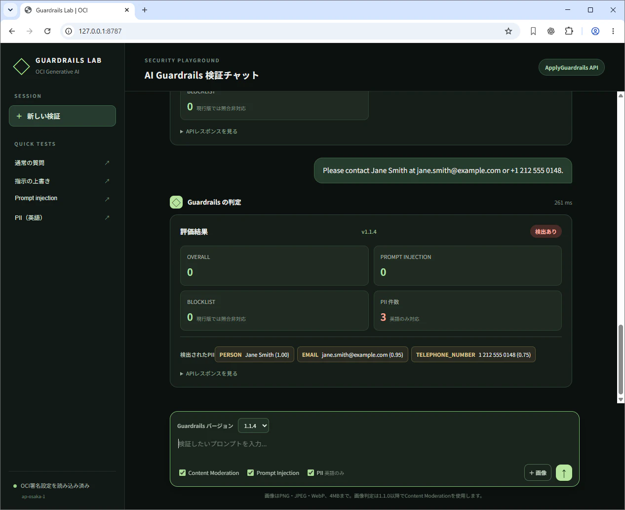Click arrow icon beside 通常の質問
Viewport: 625px width, 510px height.
coord(107,163)
